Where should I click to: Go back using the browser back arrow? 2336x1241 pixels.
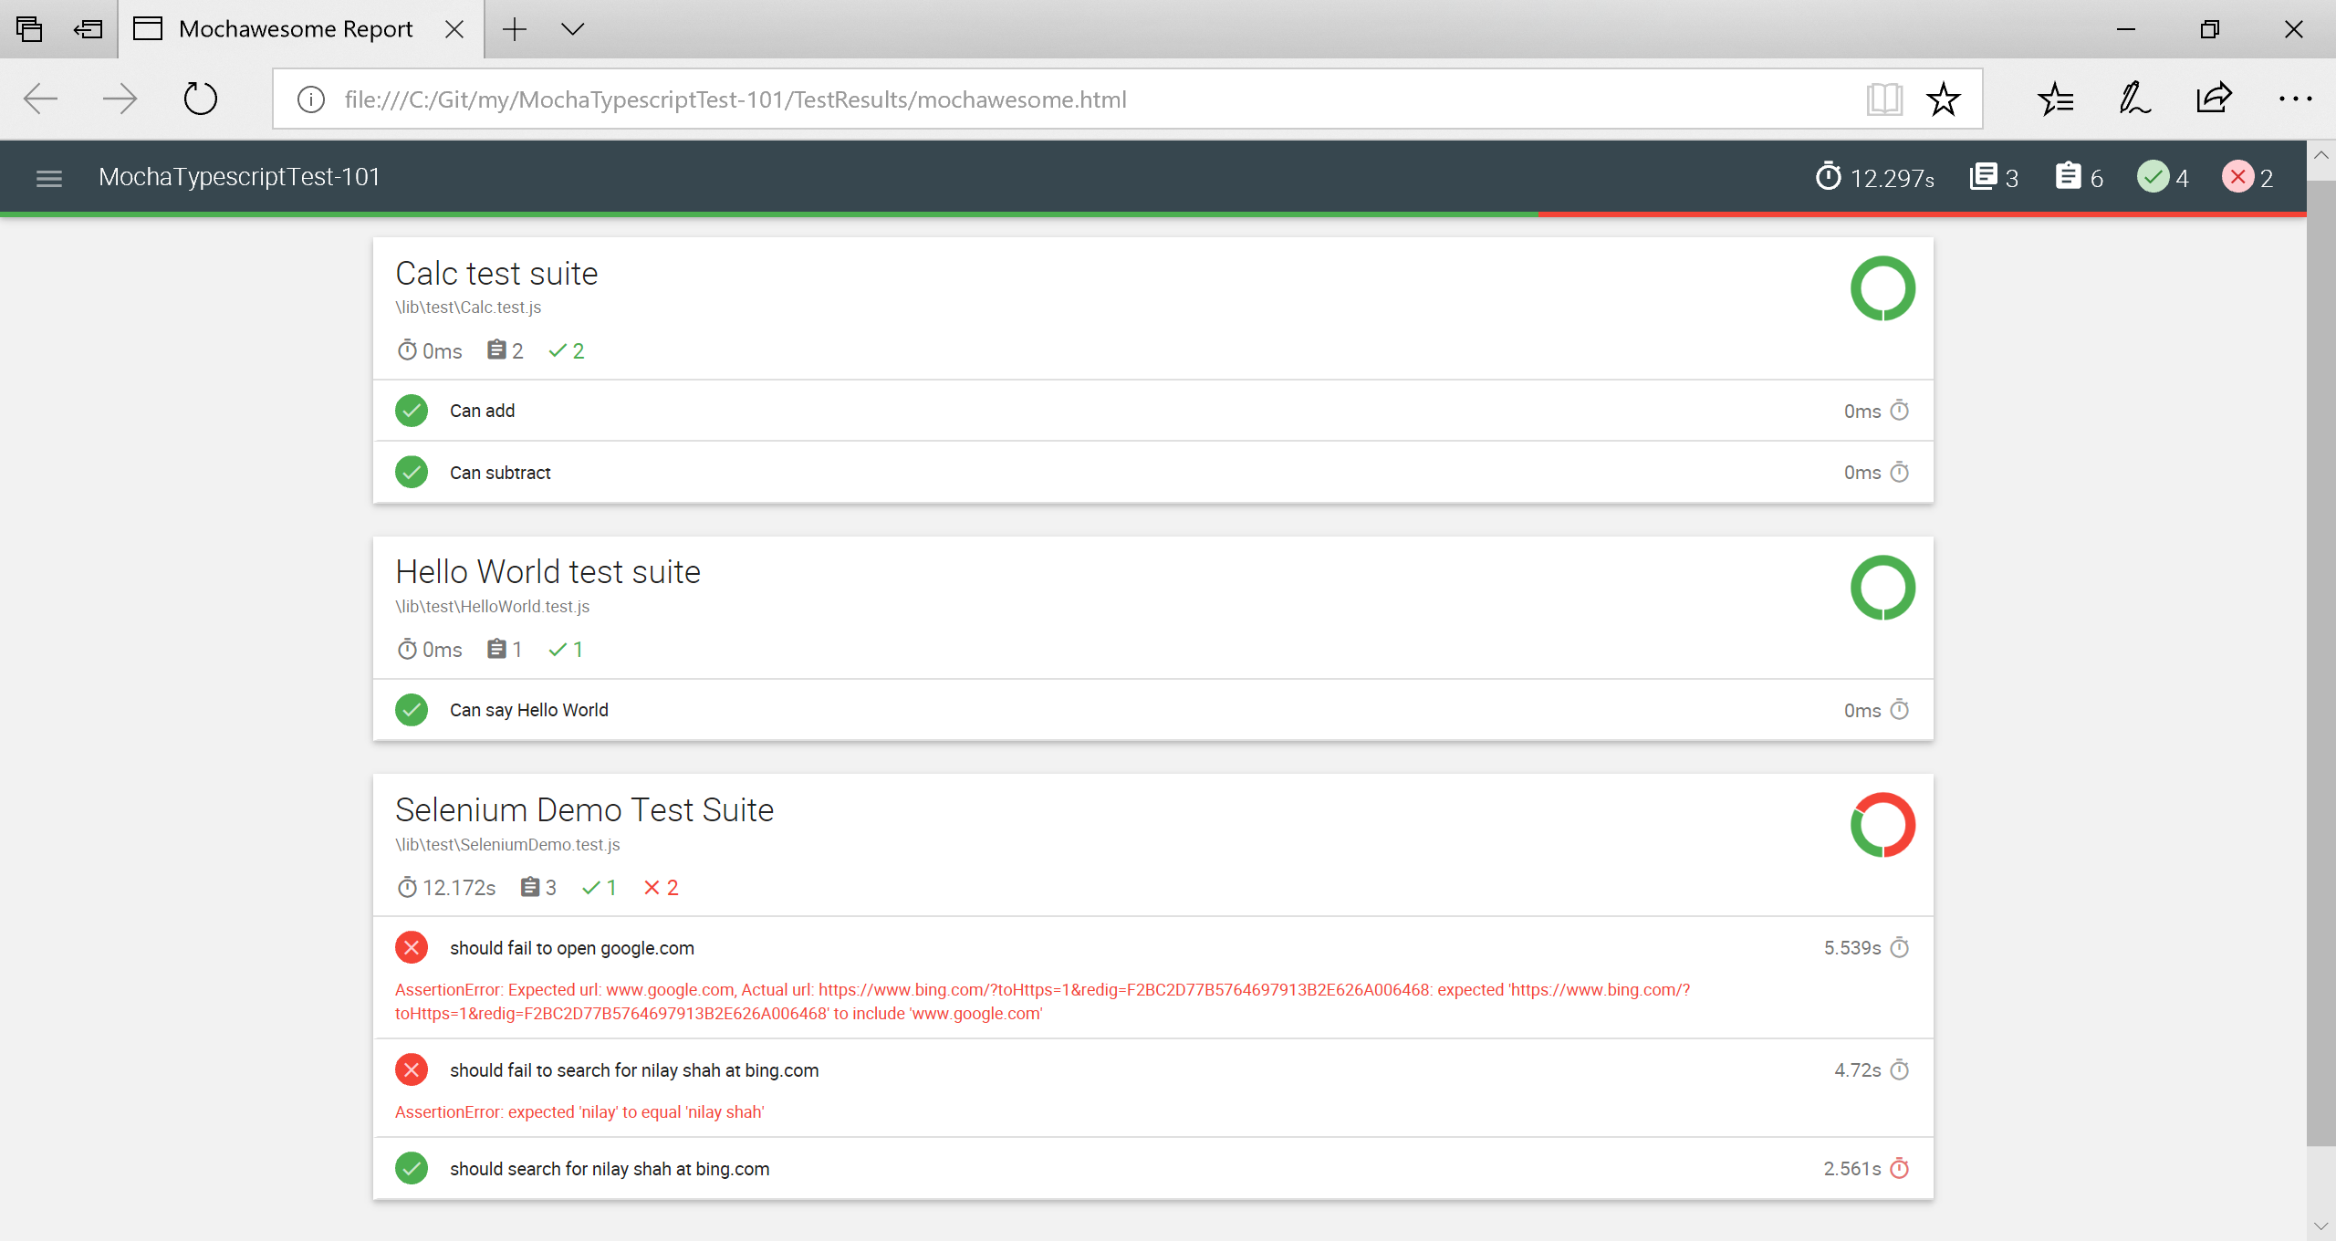40,99
